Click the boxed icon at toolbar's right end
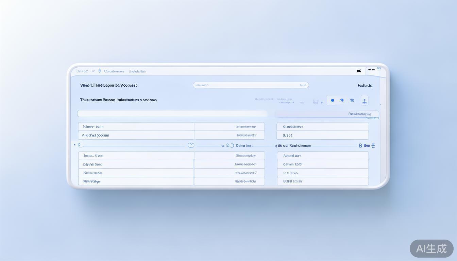 click(365, 100)
